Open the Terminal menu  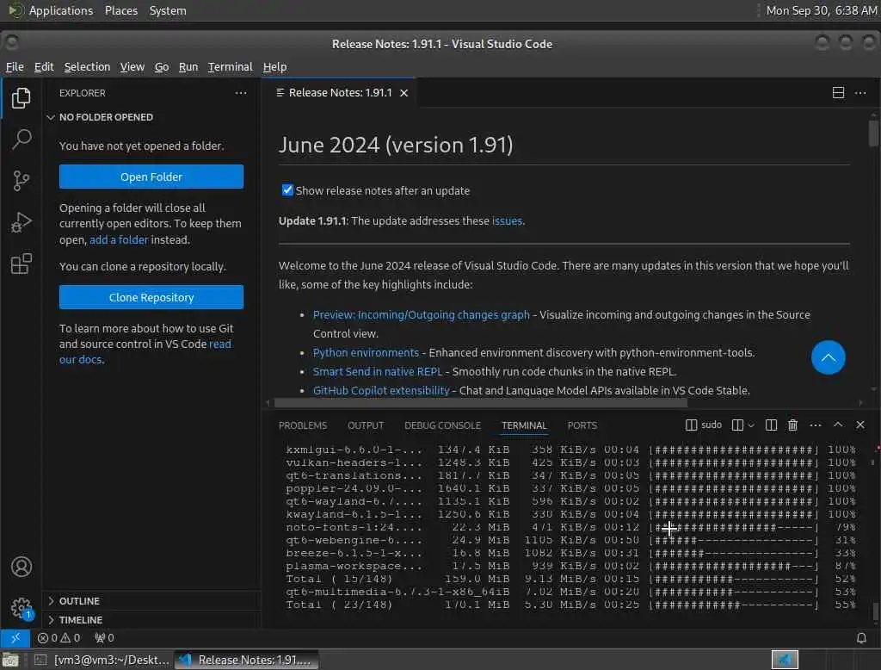[x=230, y=67]
